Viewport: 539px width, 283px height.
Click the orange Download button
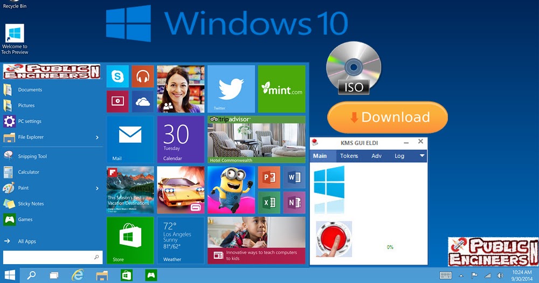click(x=388, y=118)
